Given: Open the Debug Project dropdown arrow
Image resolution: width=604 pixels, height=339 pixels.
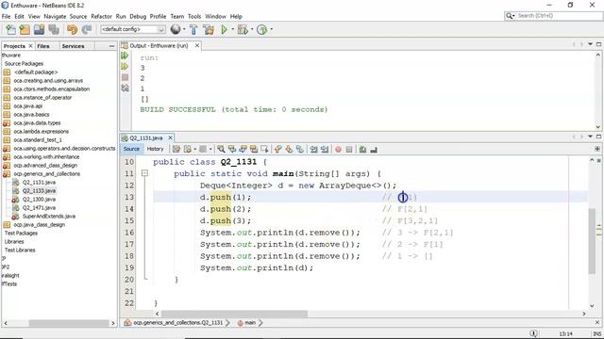Looking at the screenshot, I should tap(252, 29).
